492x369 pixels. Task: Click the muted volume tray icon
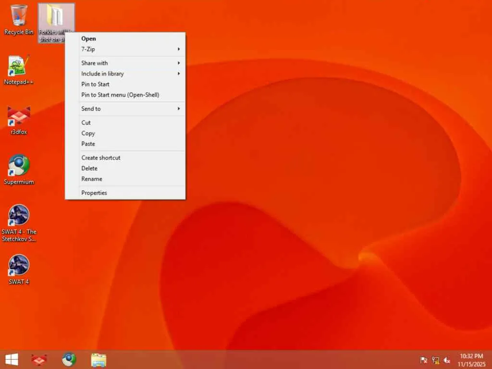tap(447, 360)
